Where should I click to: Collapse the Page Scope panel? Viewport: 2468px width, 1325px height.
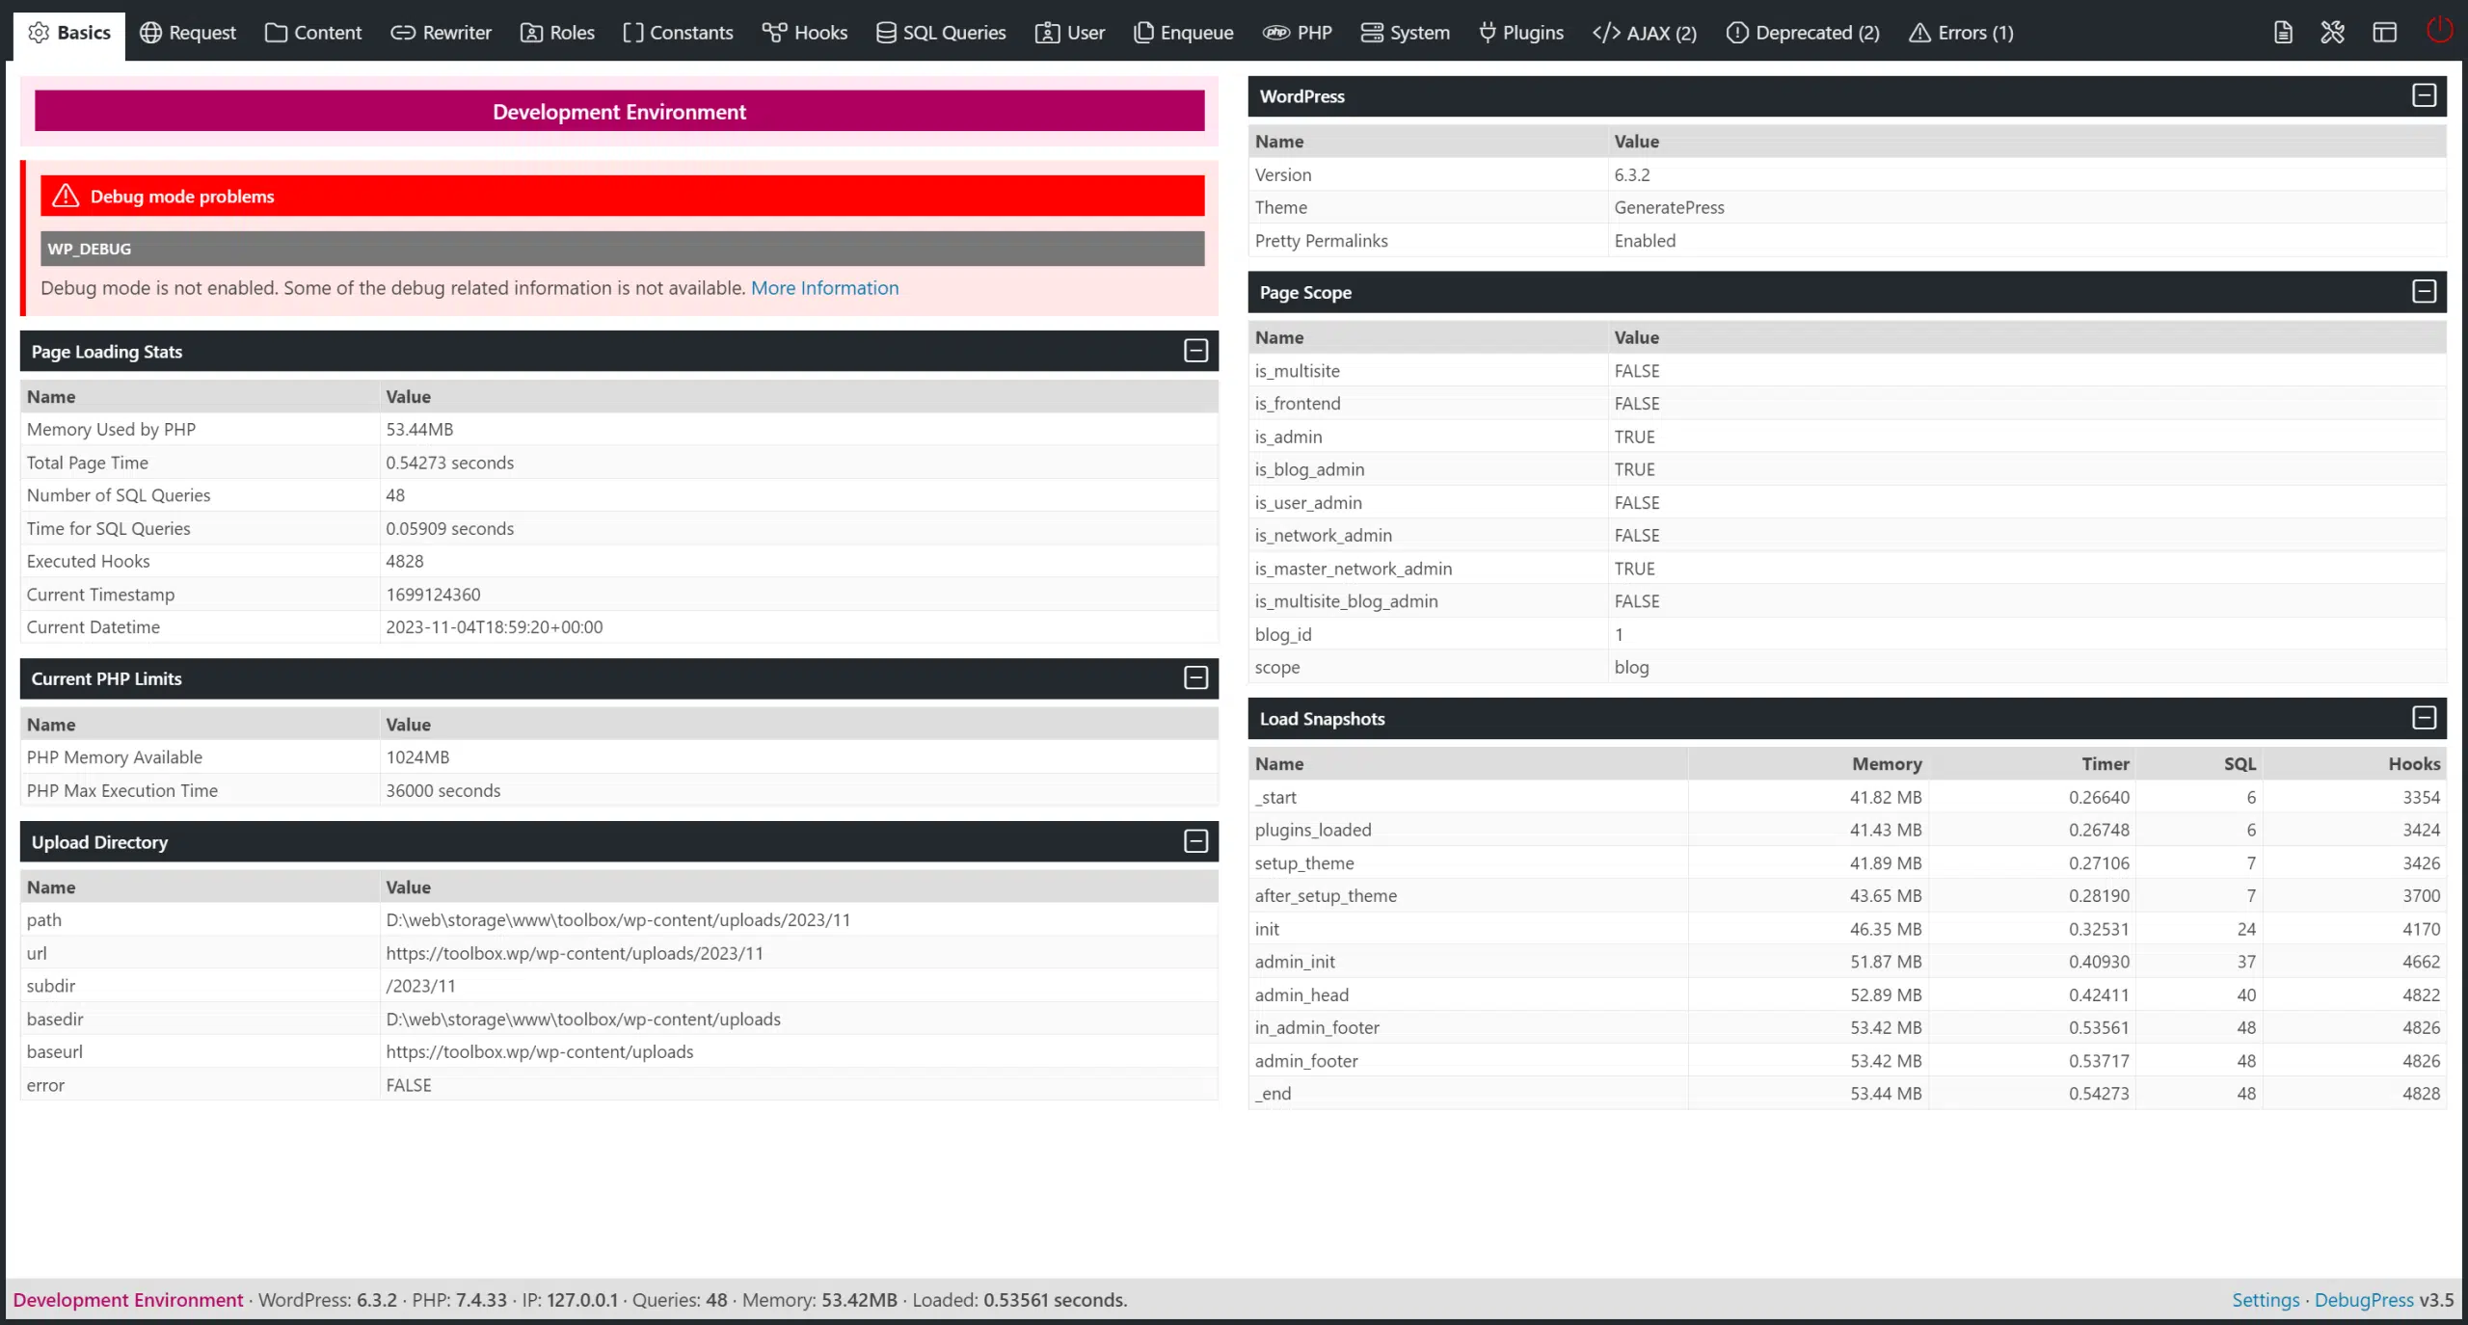[2424, 292]
